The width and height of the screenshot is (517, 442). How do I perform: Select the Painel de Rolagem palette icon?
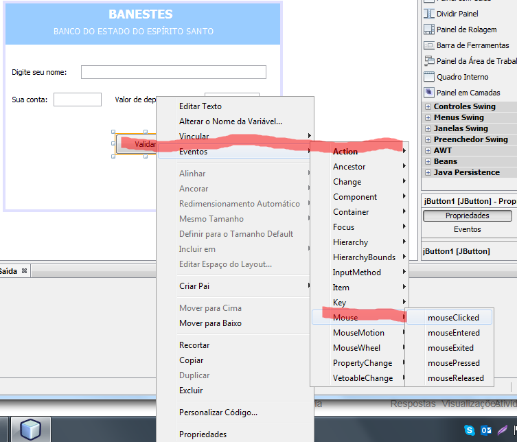[x=428, y=30]
